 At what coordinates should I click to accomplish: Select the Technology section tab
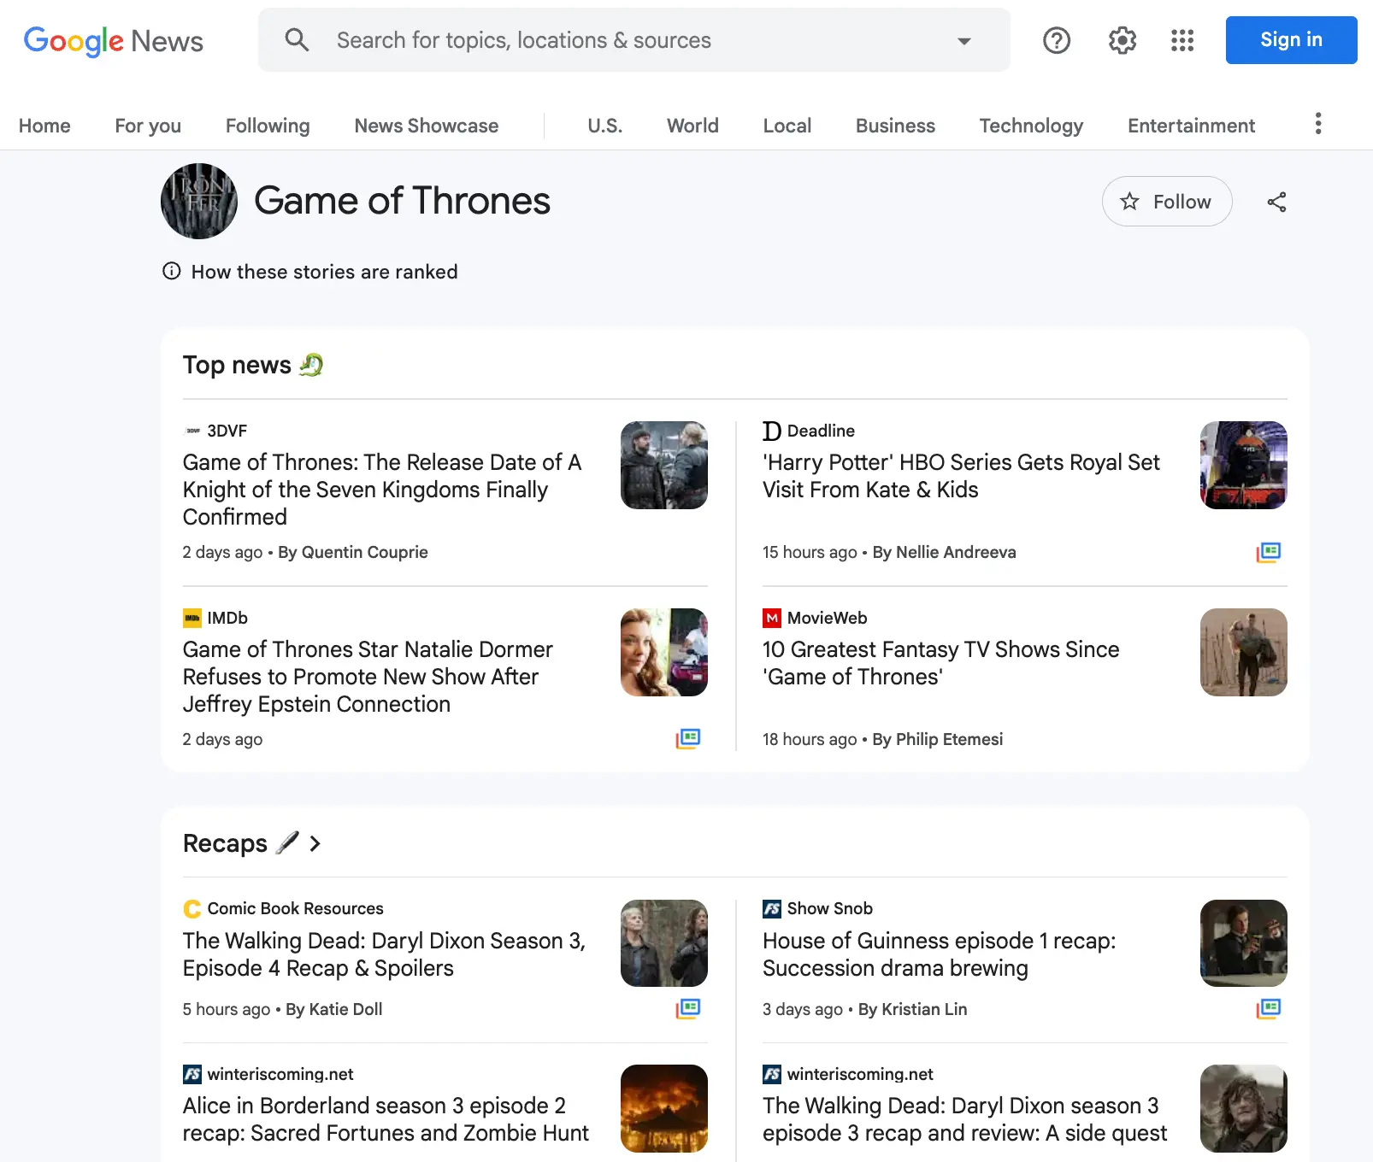coord(1031,126)
